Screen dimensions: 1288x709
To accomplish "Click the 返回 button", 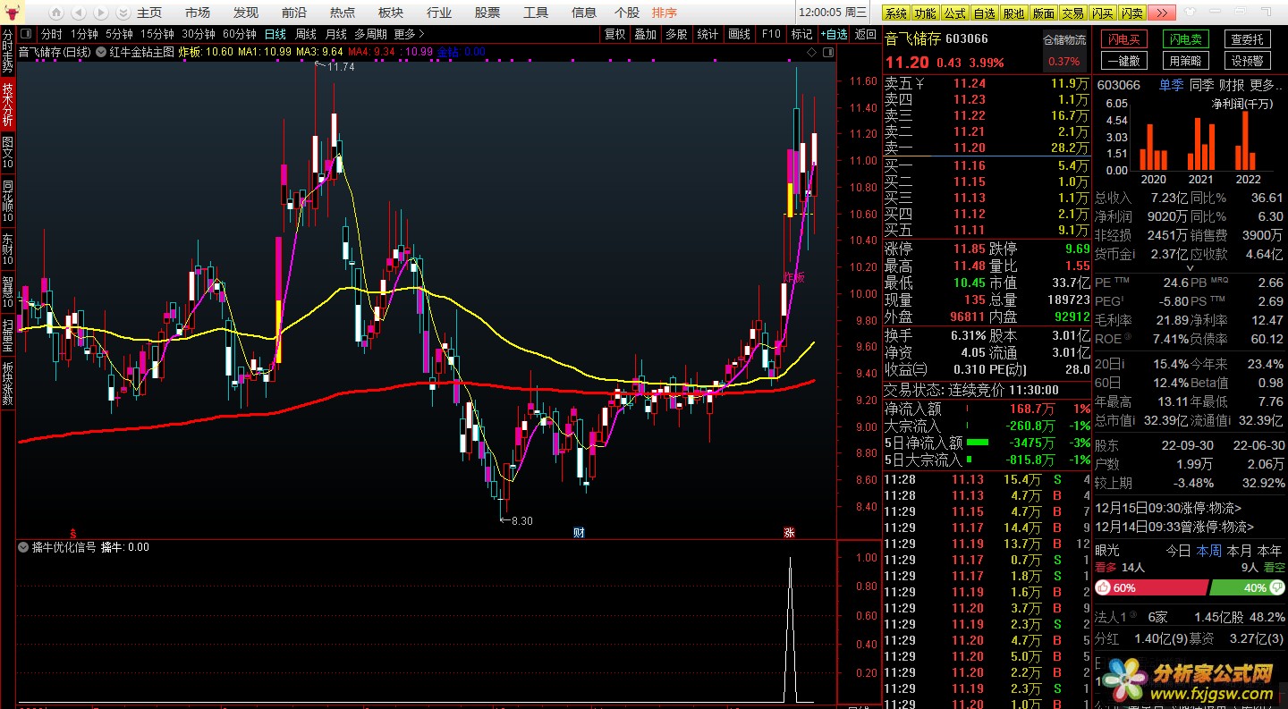I will click(865, 34).
